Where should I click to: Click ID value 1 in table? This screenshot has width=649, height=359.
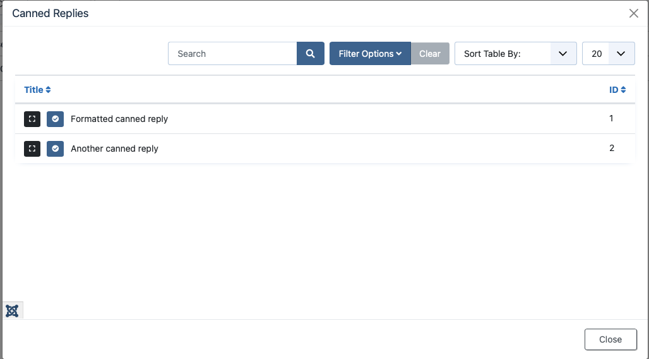(x=611, y=119)
